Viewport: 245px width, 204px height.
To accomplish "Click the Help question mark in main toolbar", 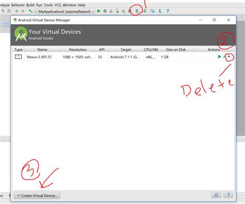I will [x=167, y=11].
